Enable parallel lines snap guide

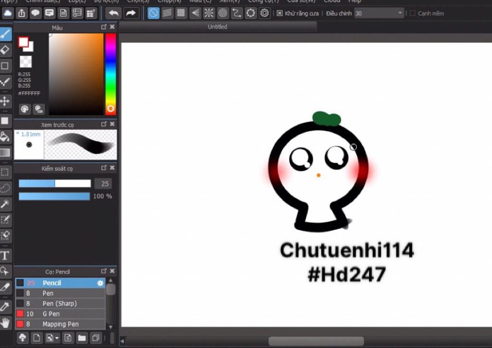click(x=167, y=13)
